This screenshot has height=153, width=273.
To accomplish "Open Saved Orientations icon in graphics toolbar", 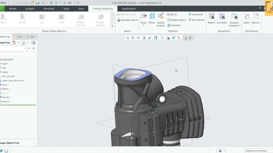I will coord(162,38).
